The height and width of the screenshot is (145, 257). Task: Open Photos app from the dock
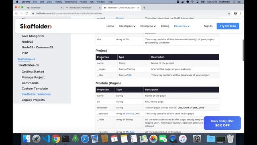tap(153, 139)
